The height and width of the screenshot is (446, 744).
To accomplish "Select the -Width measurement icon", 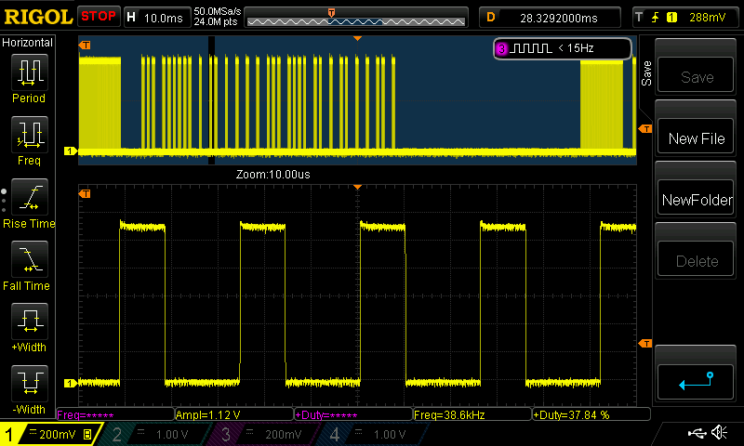I will pos(29,385).
